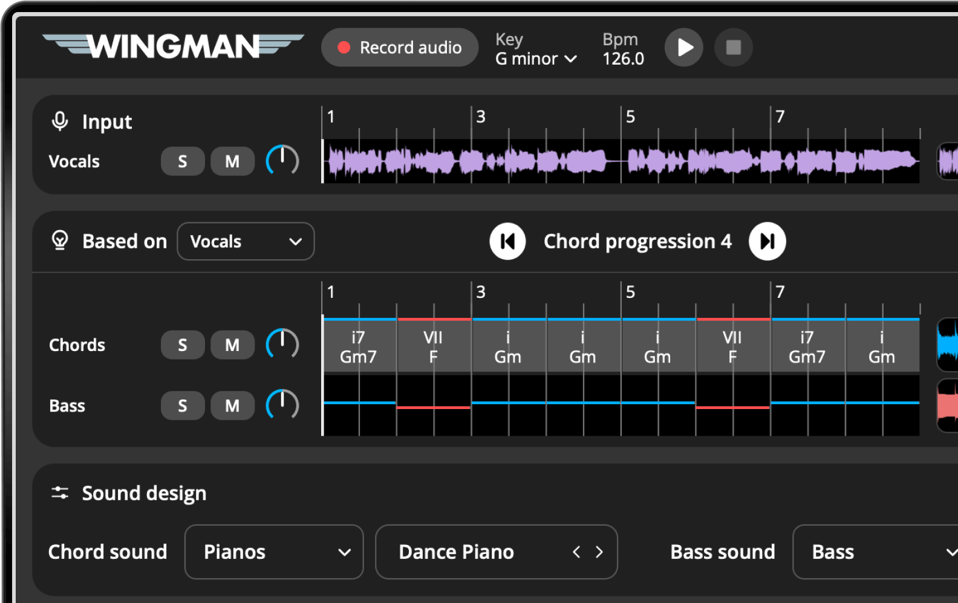Select previous Dance Piano preset arrow
958x603 pixels.
tap(576, 552)
